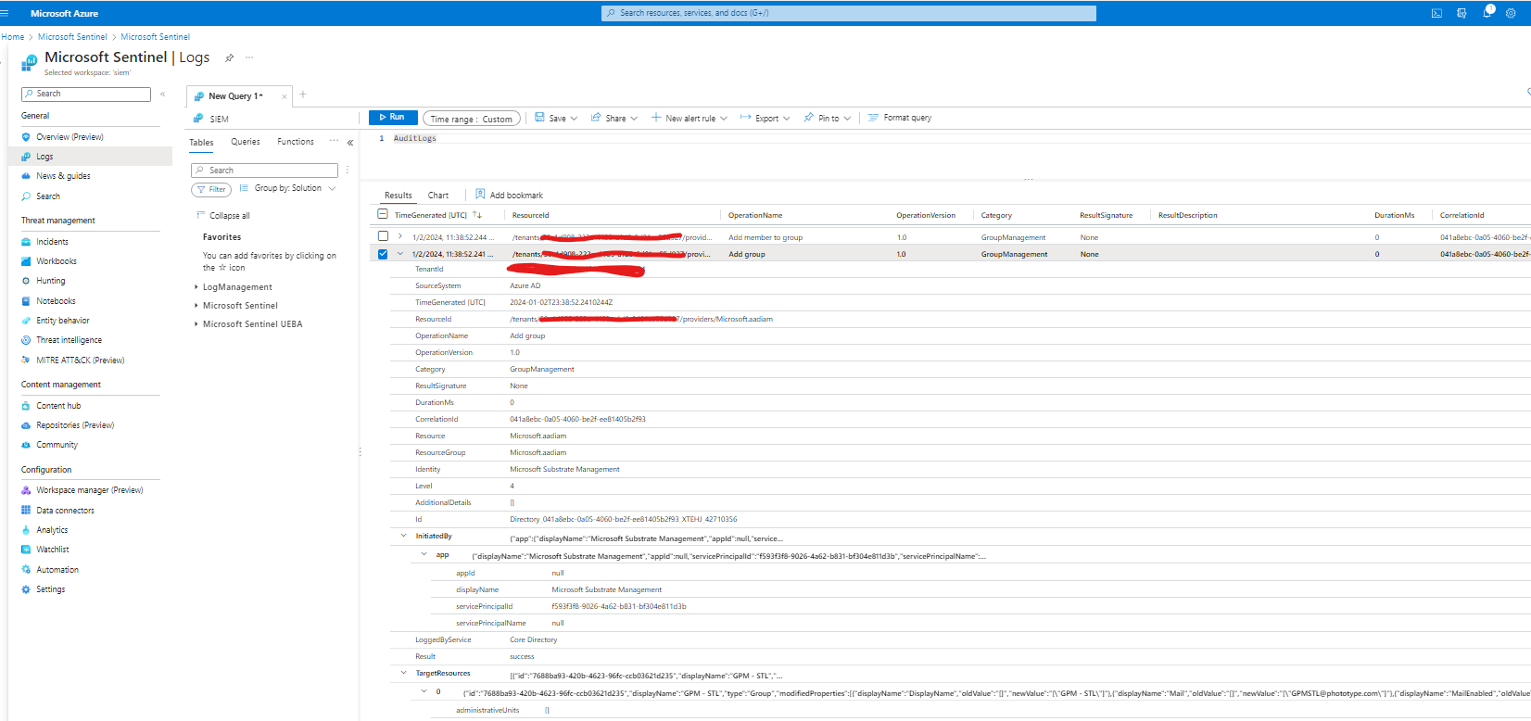Change the Time range: Custom setting
Viewport: 1531px width, 721px height.
(x=472, y=119)
